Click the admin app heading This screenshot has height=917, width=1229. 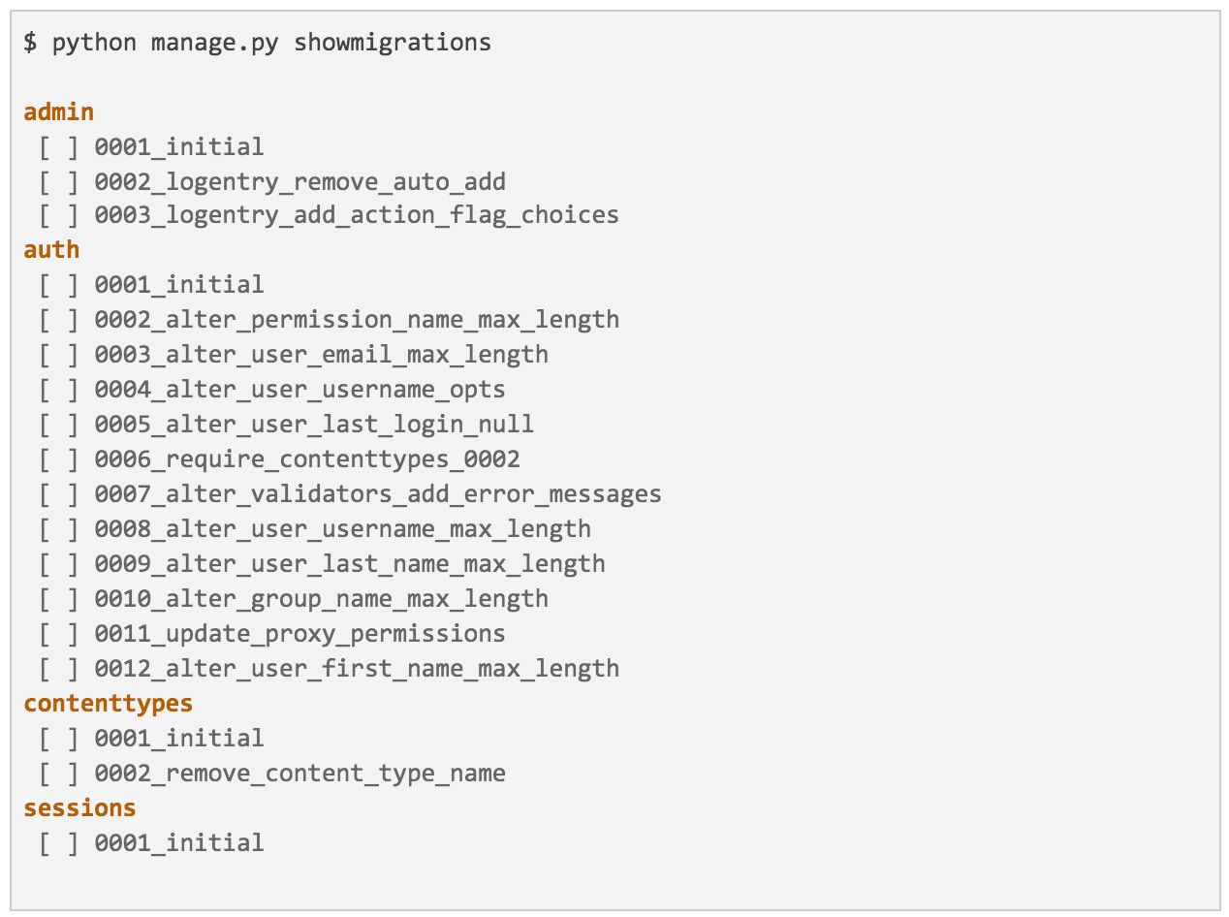point(59,111)
